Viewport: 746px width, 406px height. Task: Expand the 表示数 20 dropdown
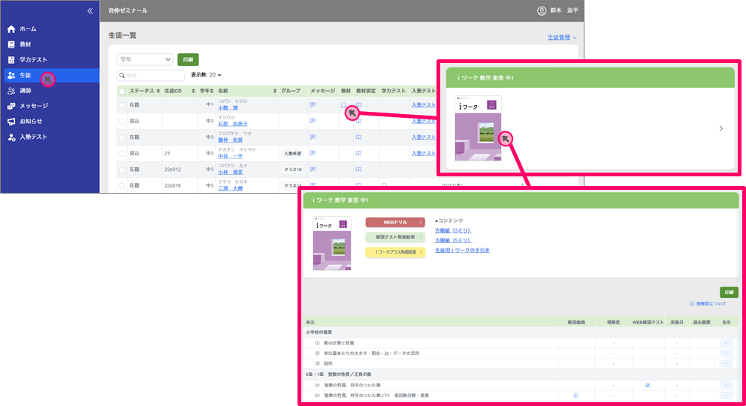[x=207, y=75]
